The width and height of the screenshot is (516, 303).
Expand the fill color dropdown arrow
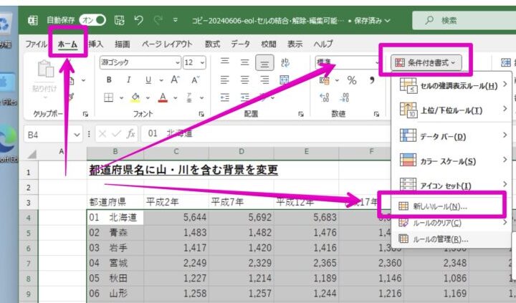pos(148,97)
